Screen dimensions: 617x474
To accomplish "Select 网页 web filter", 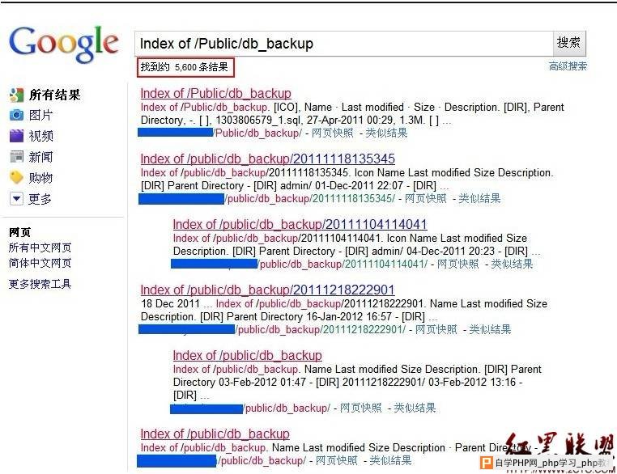I will [x=19, y=232].
